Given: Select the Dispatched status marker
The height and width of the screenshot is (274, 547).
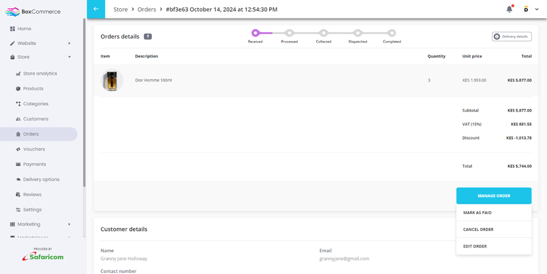Looking at the screenshot, I should point(358,33).
